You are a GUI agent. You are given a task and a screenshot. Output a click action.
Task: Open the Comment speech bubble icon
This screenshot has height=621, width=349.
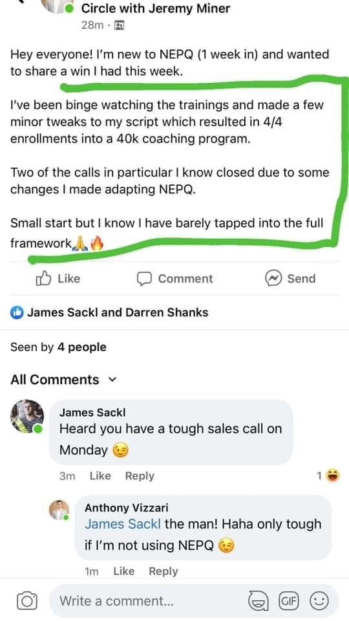coord(144,279)
